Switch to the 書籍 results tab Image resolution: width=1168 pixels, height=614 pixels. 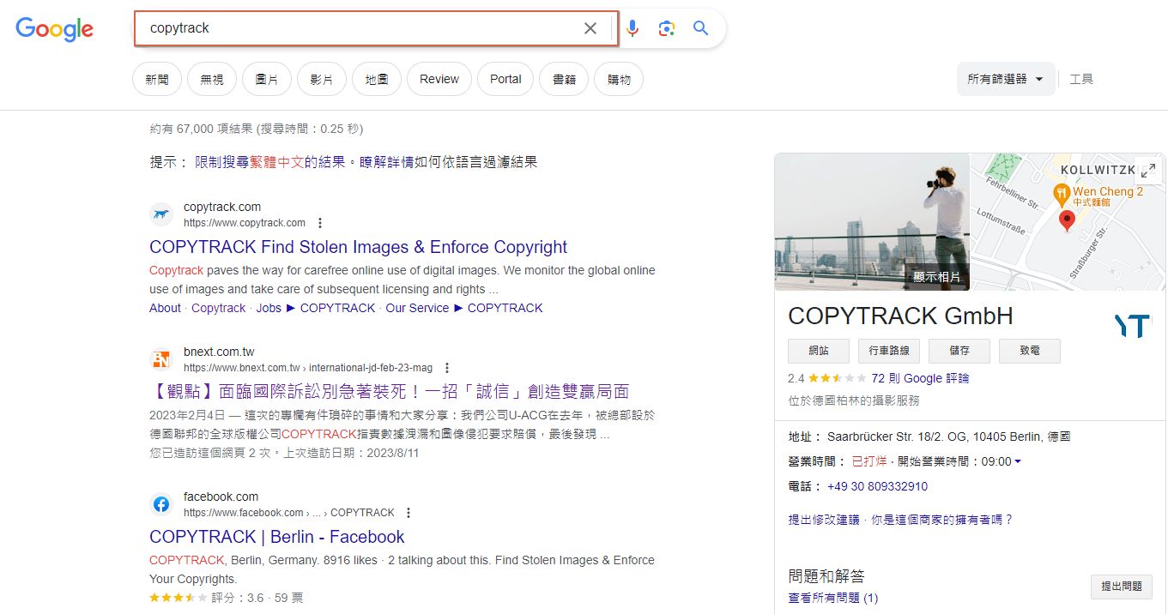click(x=564, y=79)
